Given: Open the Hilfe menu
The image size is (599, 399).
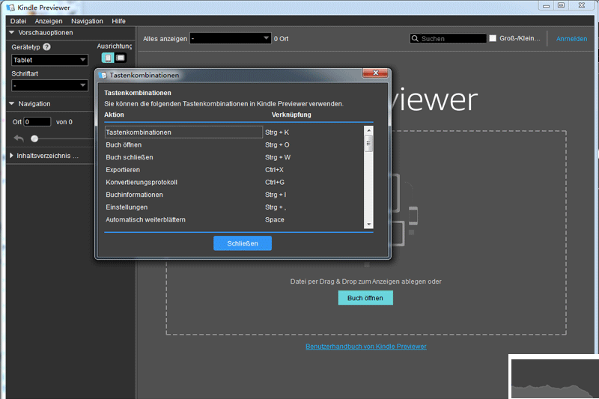Looking at the screenshot, I should pos(118,21).
